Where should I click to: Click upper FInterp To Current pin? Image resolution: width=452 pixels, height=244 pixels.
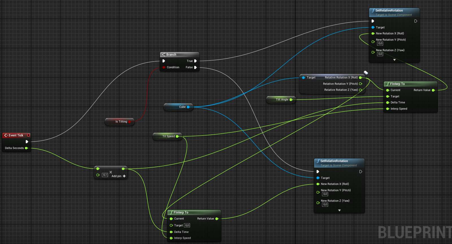coord(388,90)
